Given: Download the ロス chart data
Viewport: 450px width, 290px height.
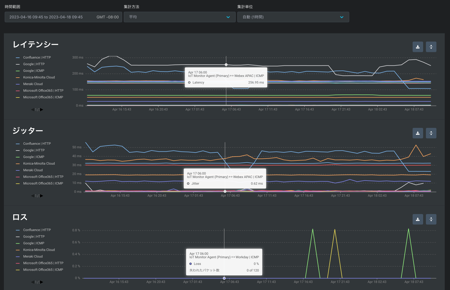Looking at the screenshot, I should [x=418, y=219].
